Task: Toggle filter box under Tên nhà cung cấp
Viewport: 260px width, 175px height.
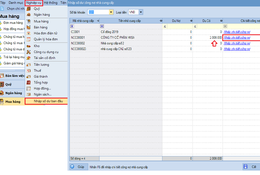Action: (x=102, y=26)
